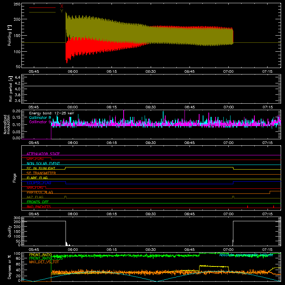The height and width of the screenshot is (285, 285).
Task: Click the 05:45 tick label under the Roll period plot
Action: [x=33, y=107]
